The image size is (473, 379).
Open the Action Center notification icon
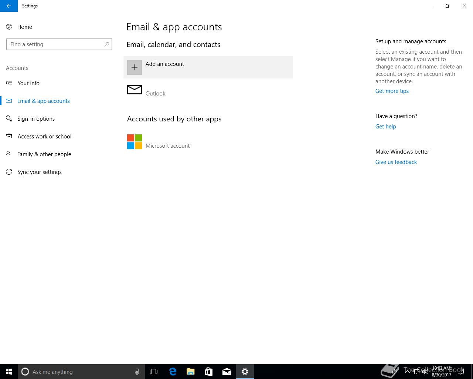click(461, 372)
